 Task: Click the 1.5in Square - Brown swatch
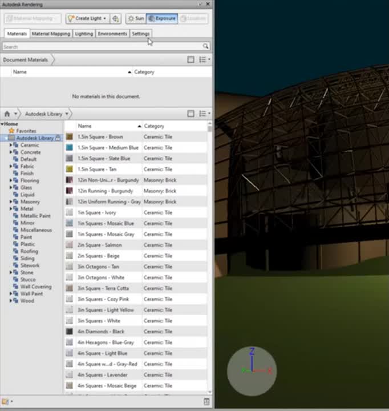[x=69, y=136]
